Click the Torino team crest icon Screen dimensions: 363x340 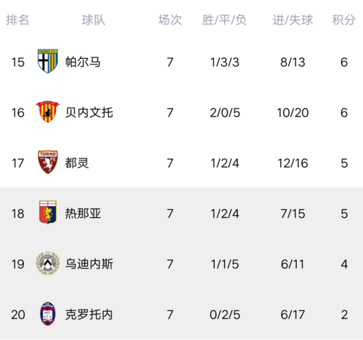tap(48, 162)
